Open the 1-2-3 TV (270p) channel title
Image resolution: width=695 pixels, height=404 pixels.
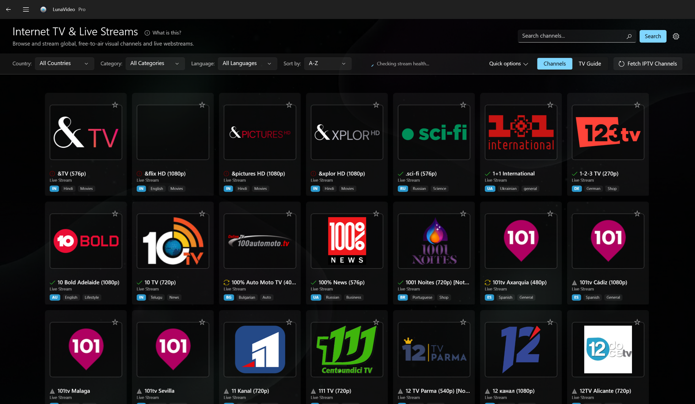(599, 174)
